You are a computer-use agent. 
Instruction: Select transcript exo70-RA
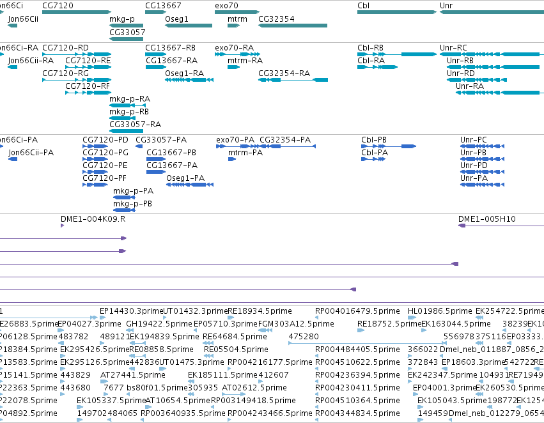tap(237, 54)
